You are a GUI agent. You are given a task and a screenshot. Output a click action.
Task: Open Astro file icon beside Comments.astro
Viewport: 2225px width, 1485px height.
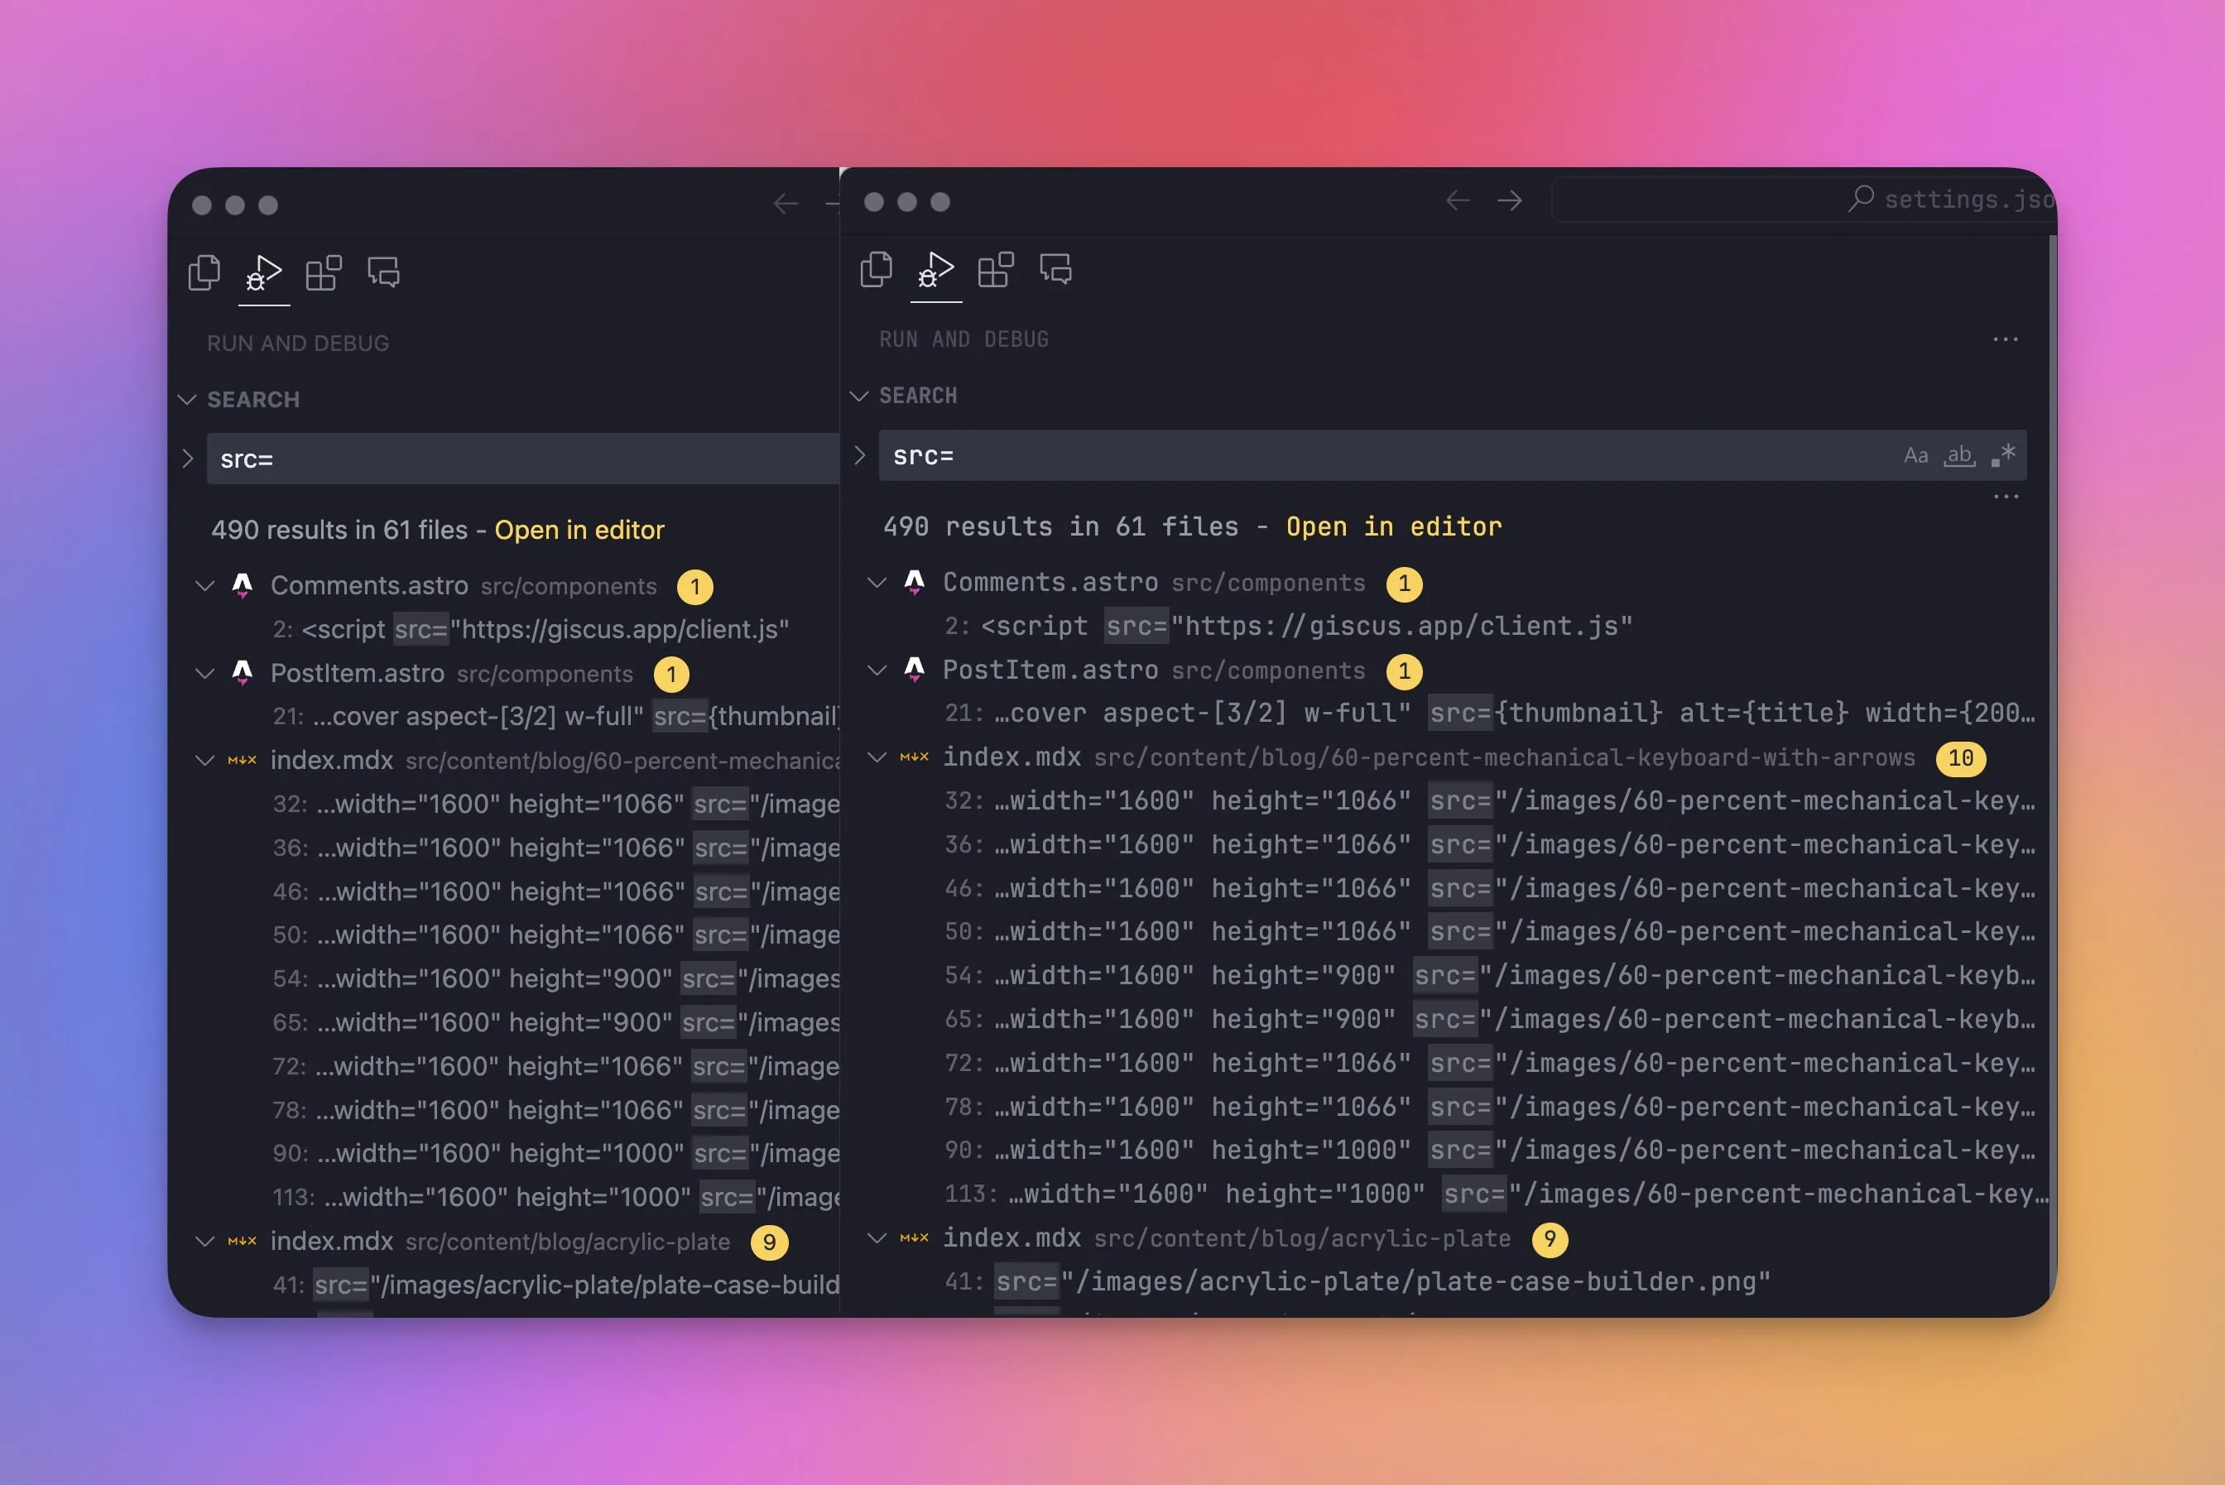point(913,583)
